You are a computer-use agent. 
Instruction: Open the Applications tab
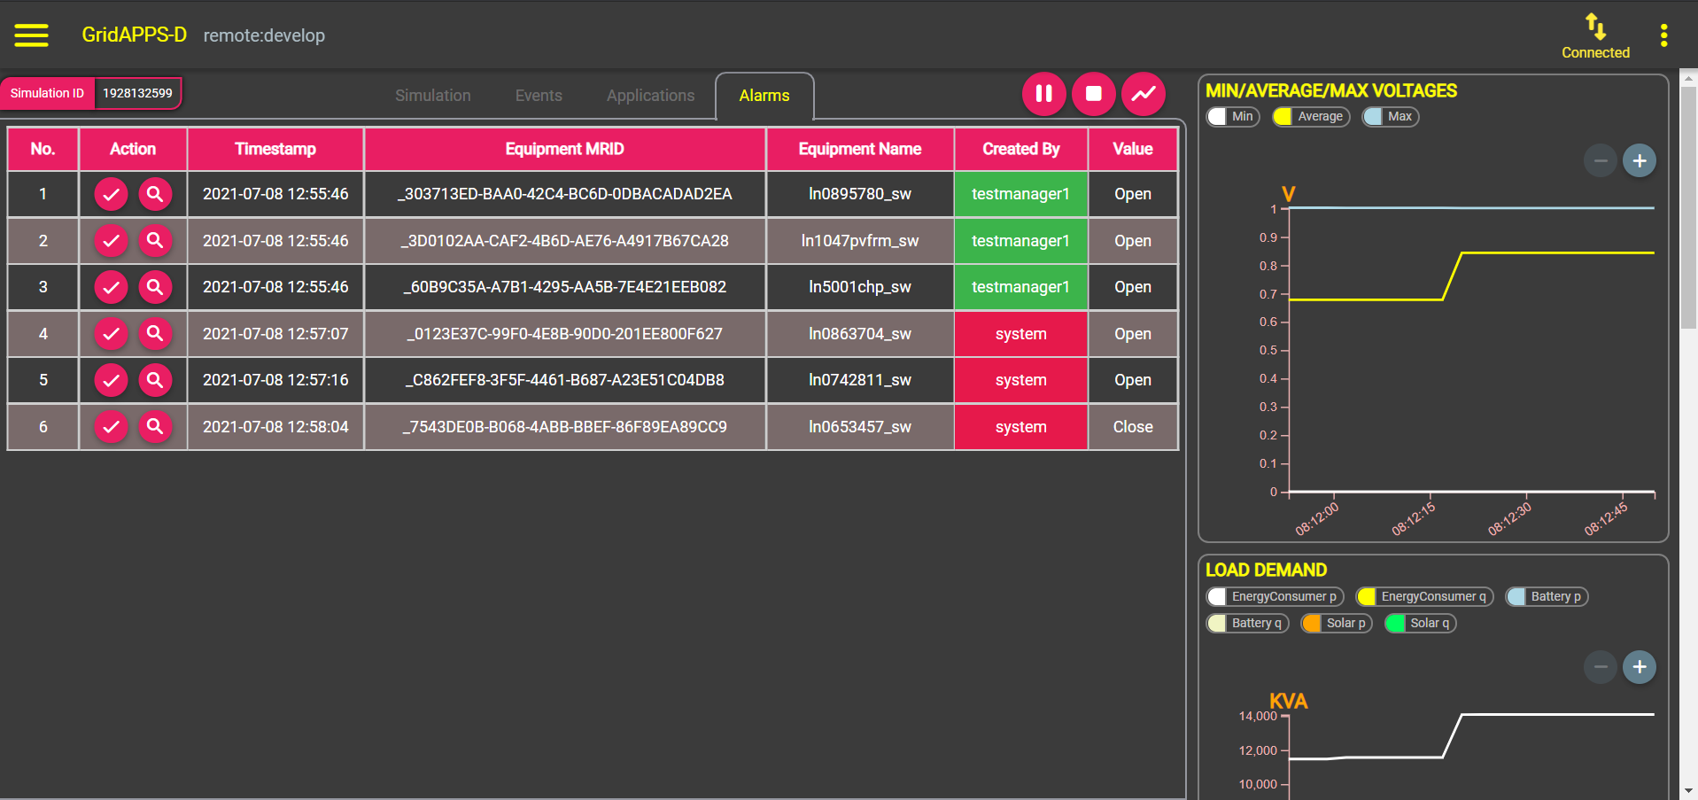(651, 96)
